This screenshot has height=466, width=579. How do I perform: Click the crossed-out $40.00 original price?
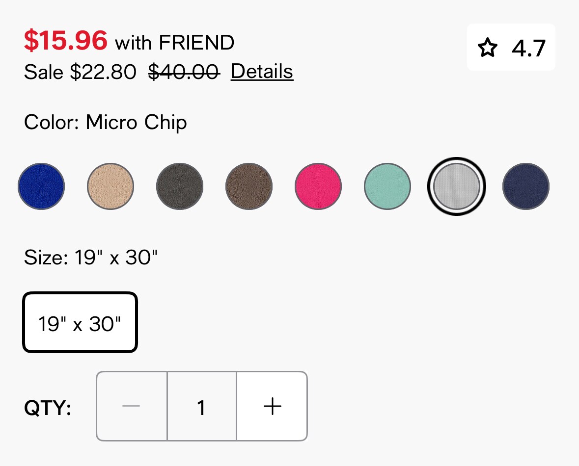184,72
